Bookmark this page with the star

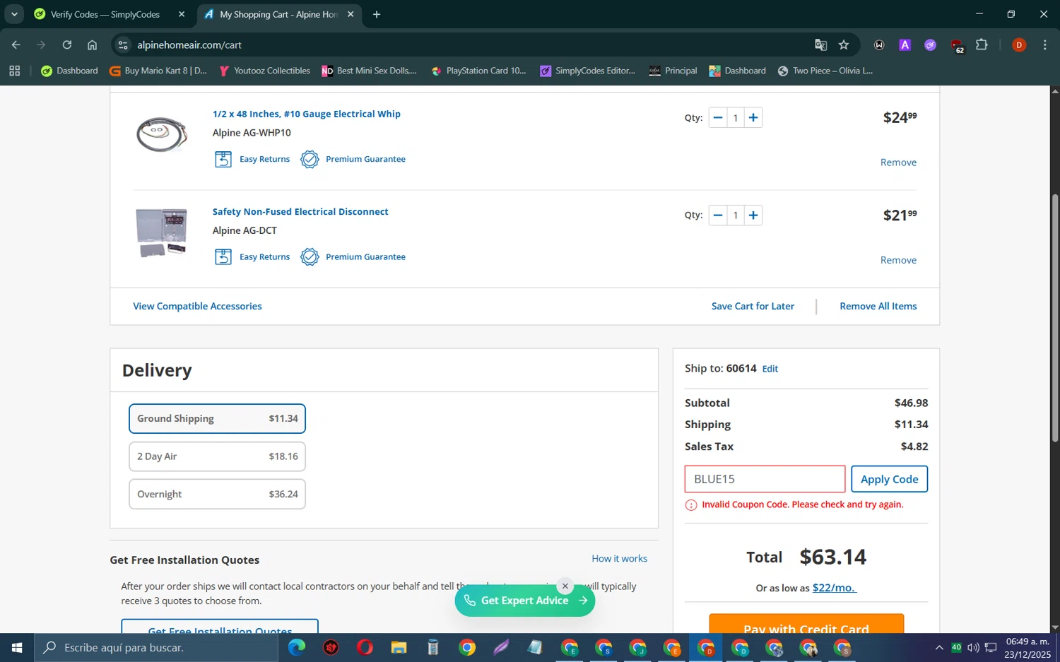point(844,45)
